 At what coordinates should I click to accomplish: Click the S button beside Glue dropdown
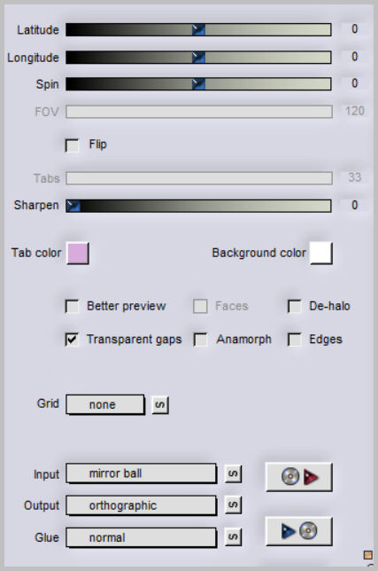pos(233,536)
